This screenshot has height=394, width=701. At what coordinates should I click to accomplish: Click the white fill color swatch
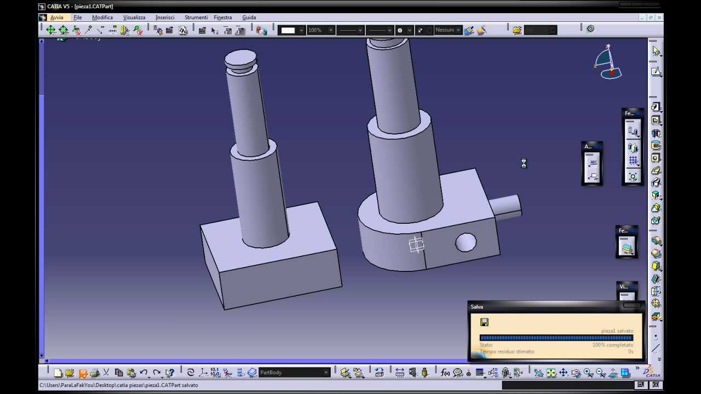[288, 30]
